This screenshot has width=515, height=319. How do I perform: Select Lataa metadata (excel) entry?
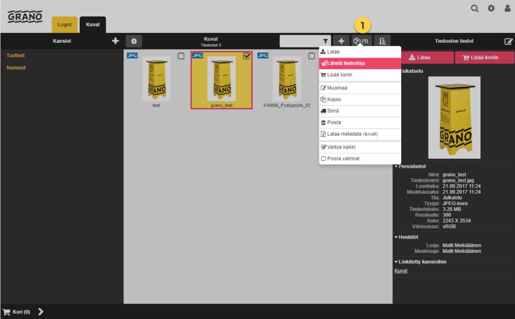click(x=360, y=133)
